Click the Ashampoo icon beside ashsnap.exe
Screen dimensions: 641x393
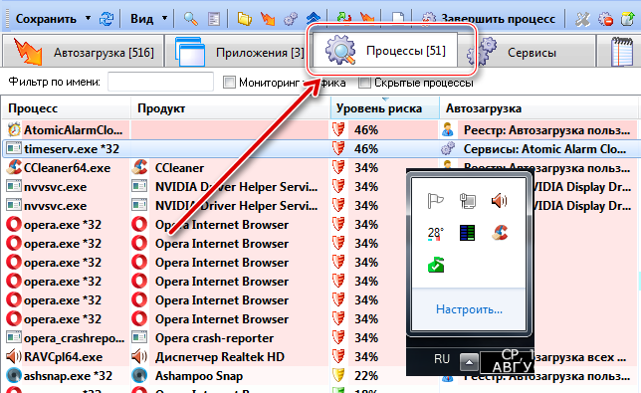click(14, 375)
